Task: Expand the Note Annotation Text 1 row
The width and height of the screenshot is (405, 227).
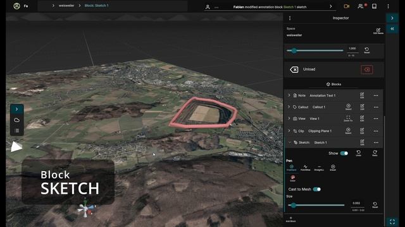Action: 289,95
